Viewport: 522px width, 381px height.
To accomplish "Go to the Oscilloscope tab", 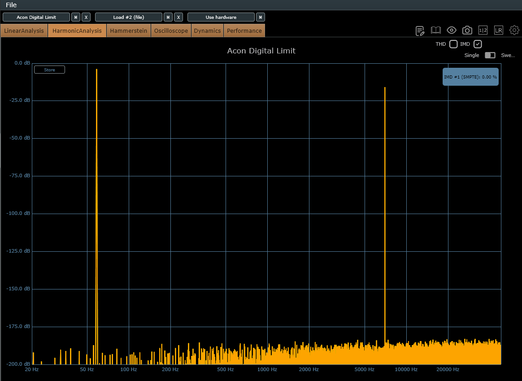I will [x=171, y=31].
